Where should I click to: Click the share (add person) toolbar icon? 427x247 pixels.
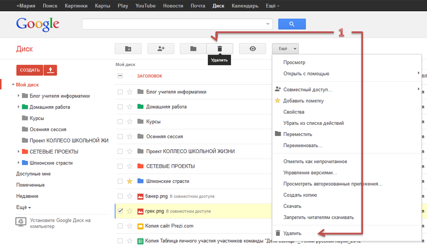click(x=161, y=49)
